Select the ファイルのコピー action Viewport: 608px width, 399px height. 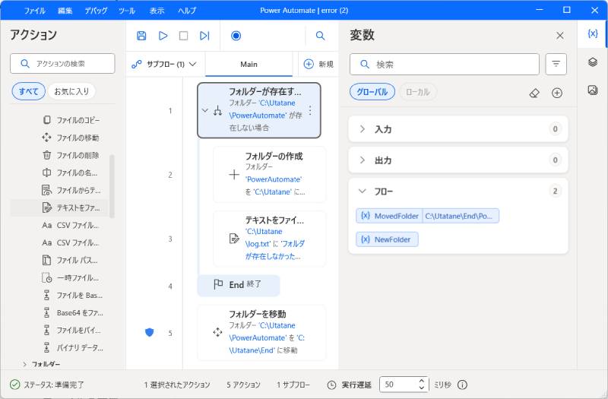(71, 120)
